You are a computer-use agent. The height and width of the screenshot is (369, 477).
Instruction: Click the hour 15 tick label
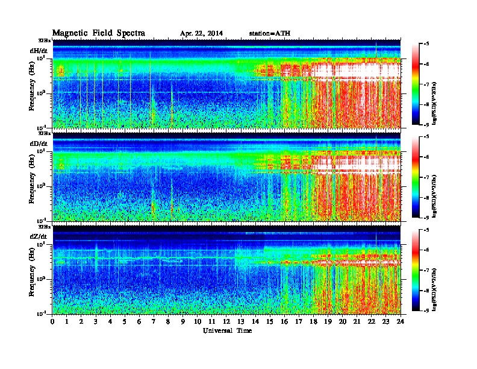tap(270, 321)
